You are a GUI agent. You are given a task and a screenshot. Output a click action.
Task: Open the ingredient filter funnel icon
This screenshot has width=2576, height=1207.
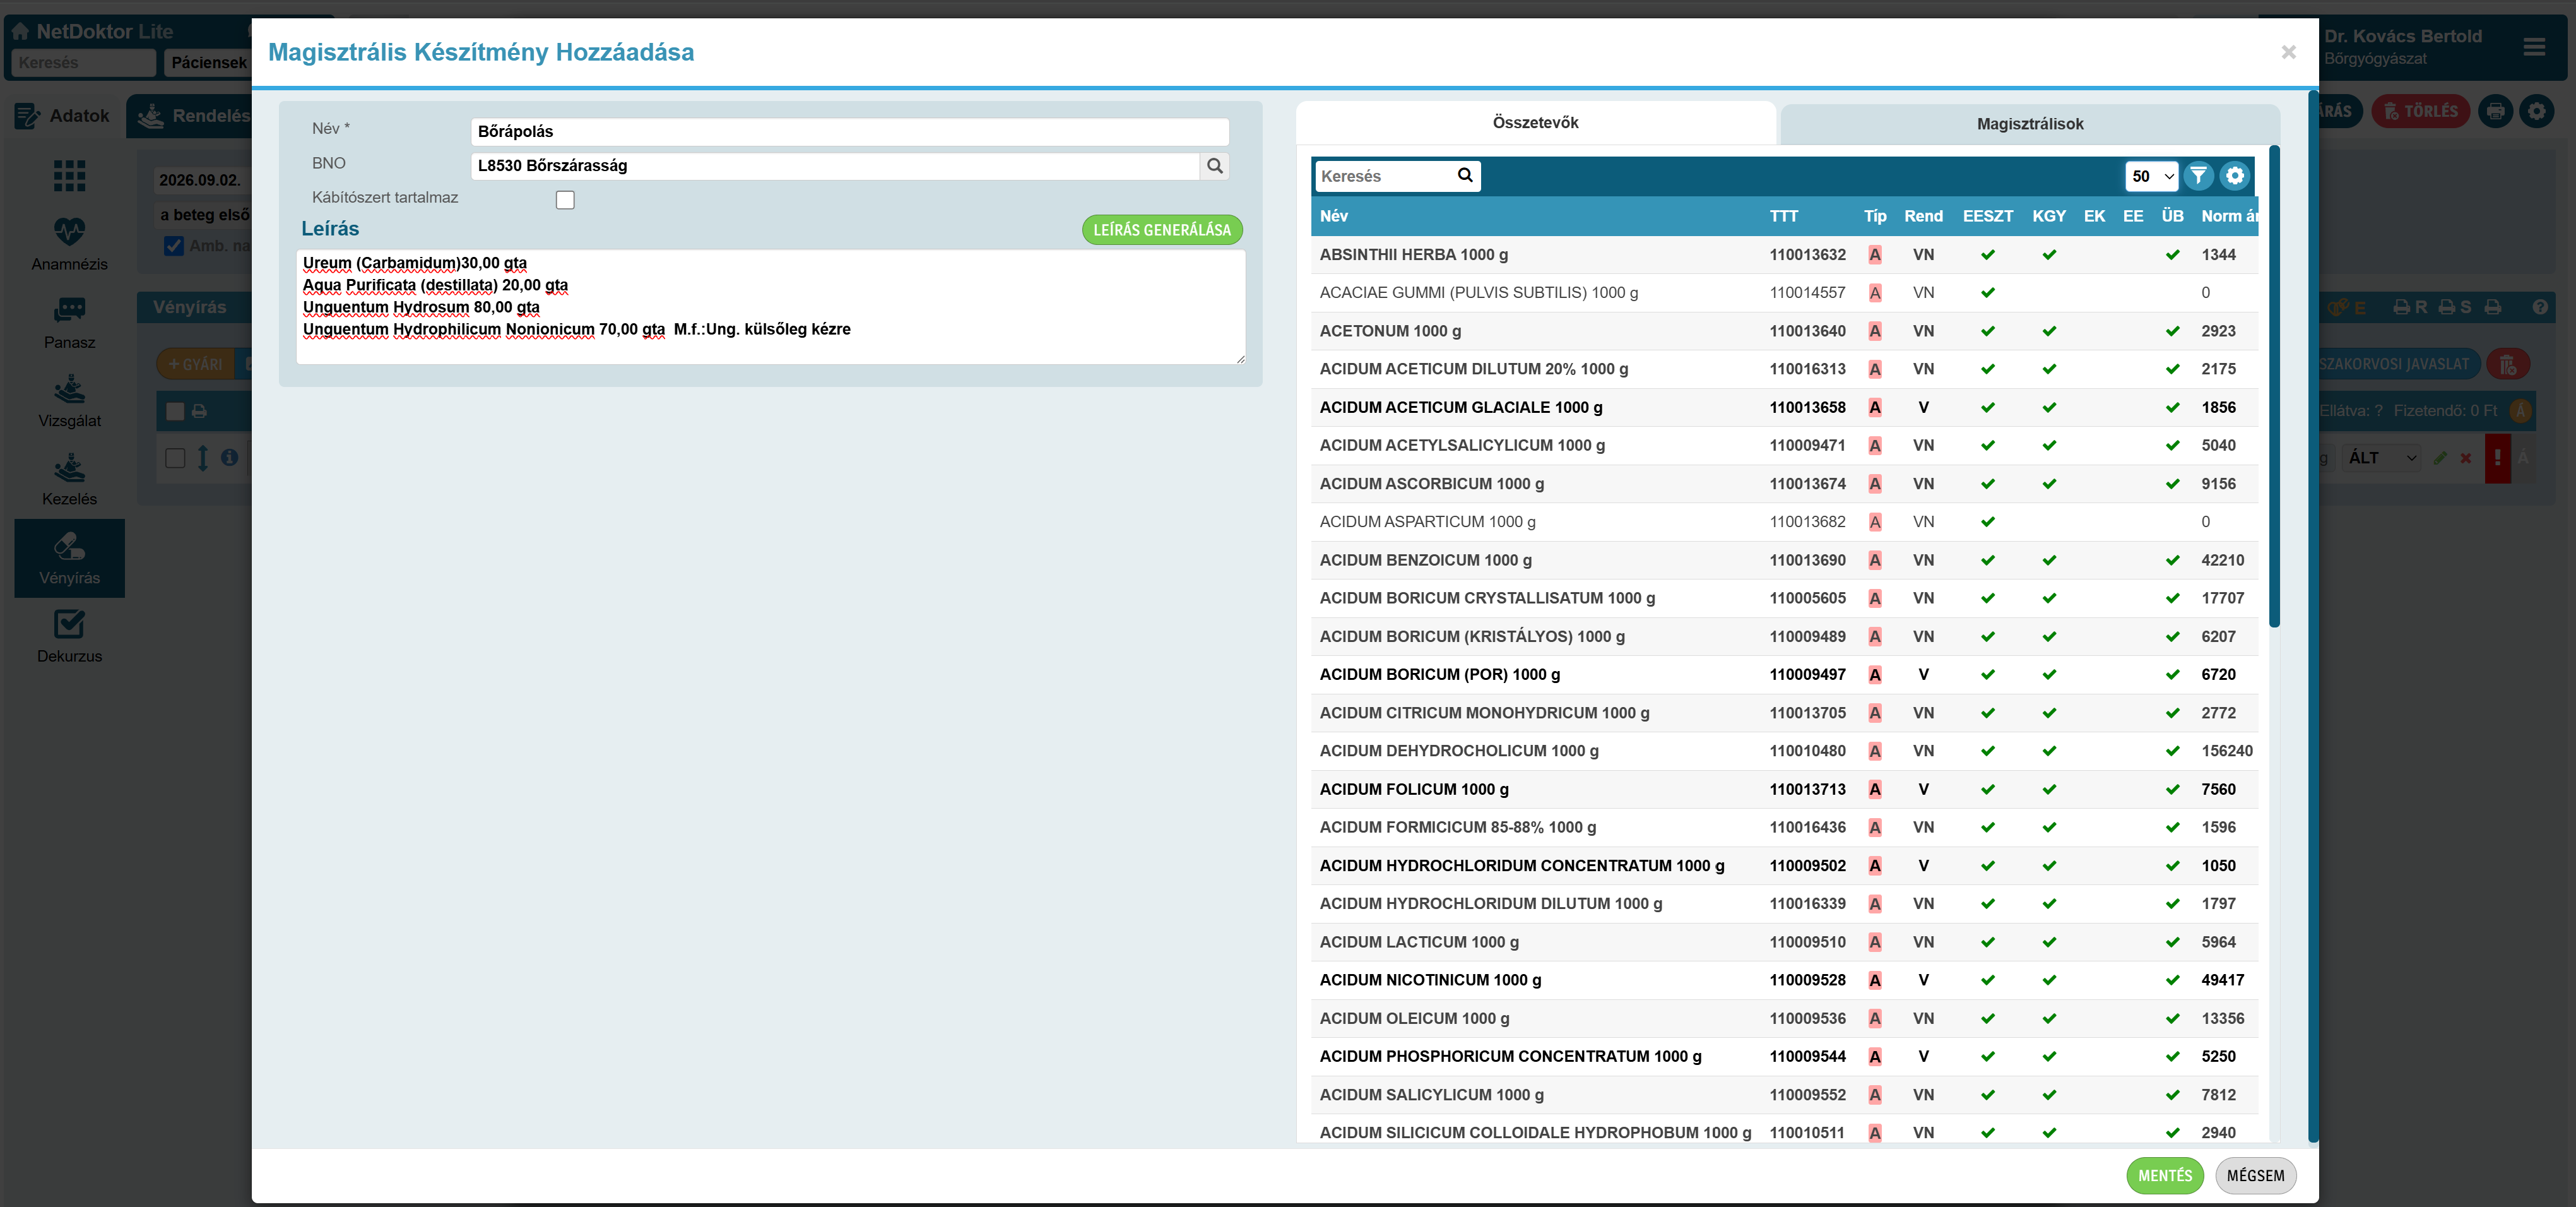click(x=2198, y=176)
